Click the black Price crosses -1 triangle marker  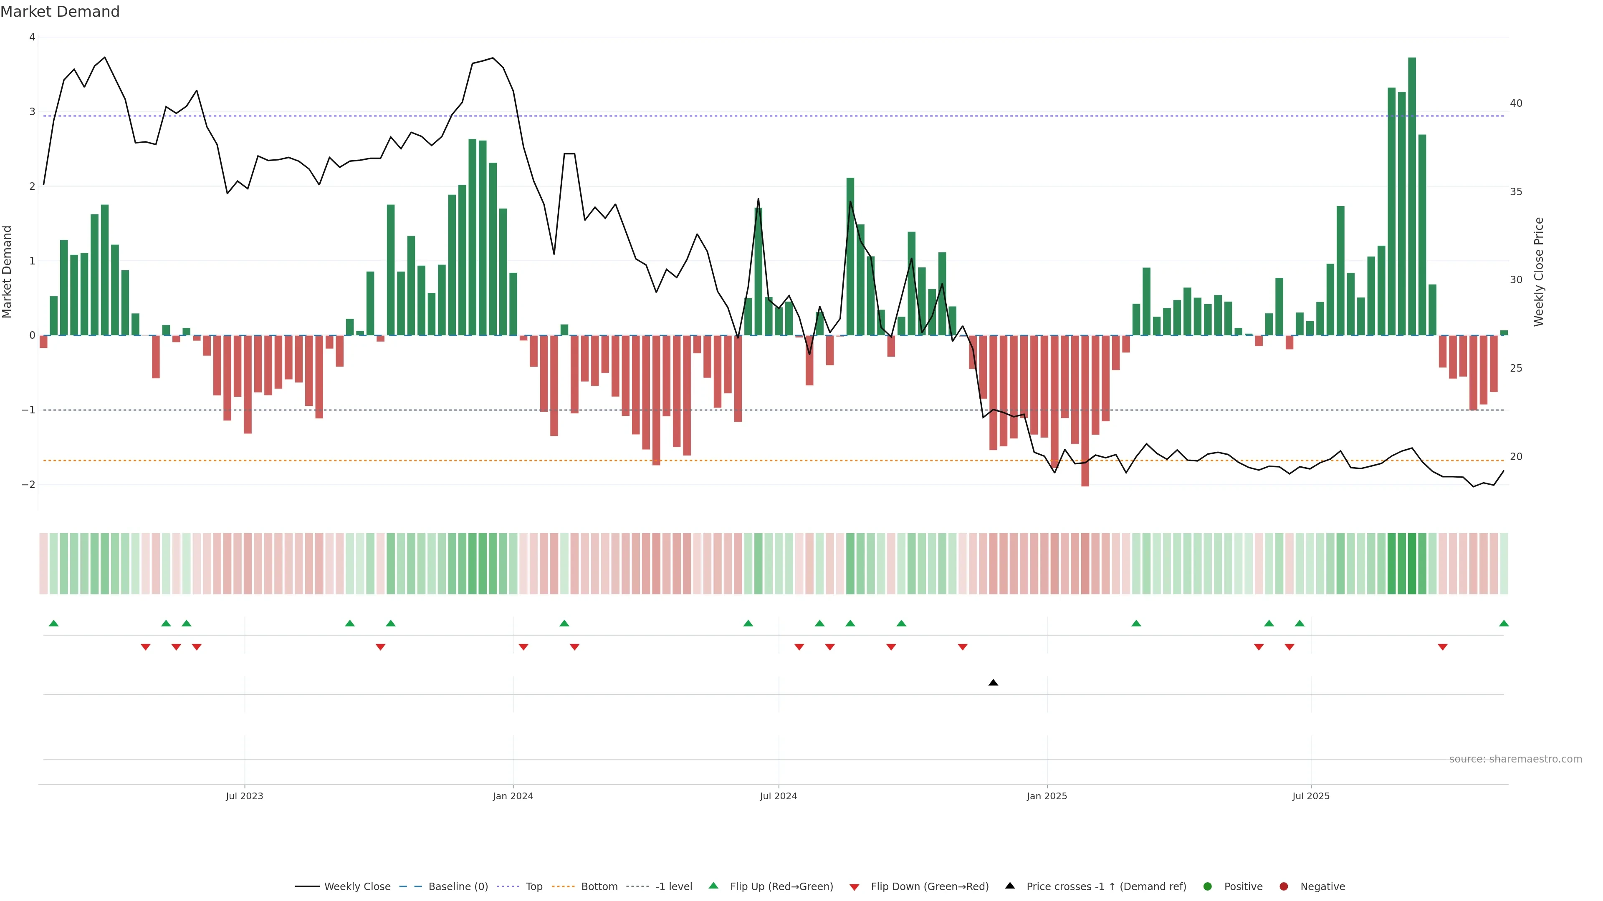point(993,683)
